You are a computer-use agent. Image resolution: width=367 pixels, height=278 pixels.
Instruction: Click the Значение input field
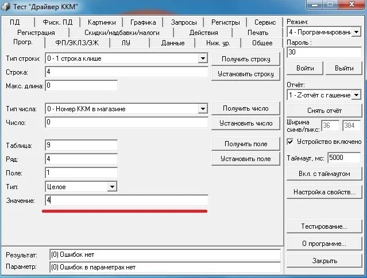click(126, 200)
